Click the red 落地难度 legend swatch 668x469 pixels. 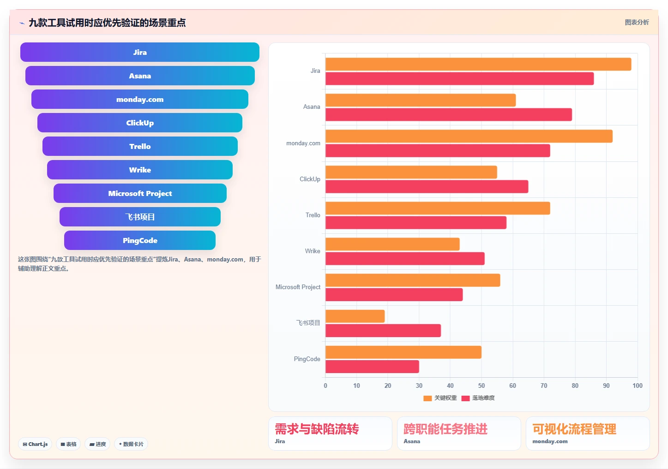click(x=465, y=398)
